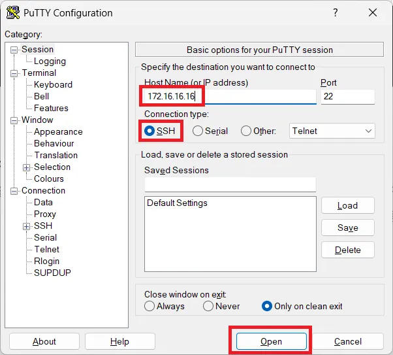The height and width of the screenshot is (355, 393).
Task: Click the PuTTY icon in title bar
Action: click(12, 13)
